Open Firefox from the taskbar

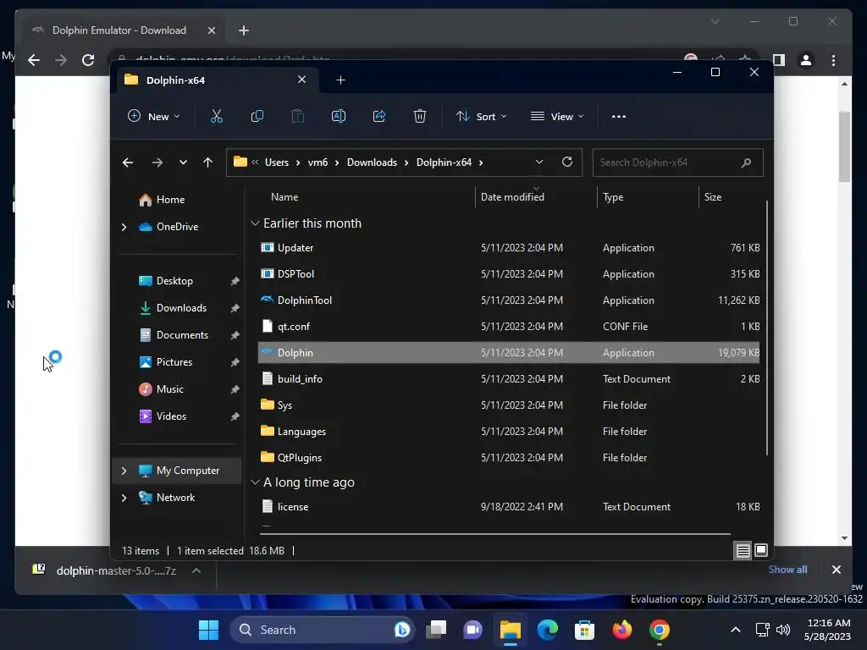tap(622, 630)
